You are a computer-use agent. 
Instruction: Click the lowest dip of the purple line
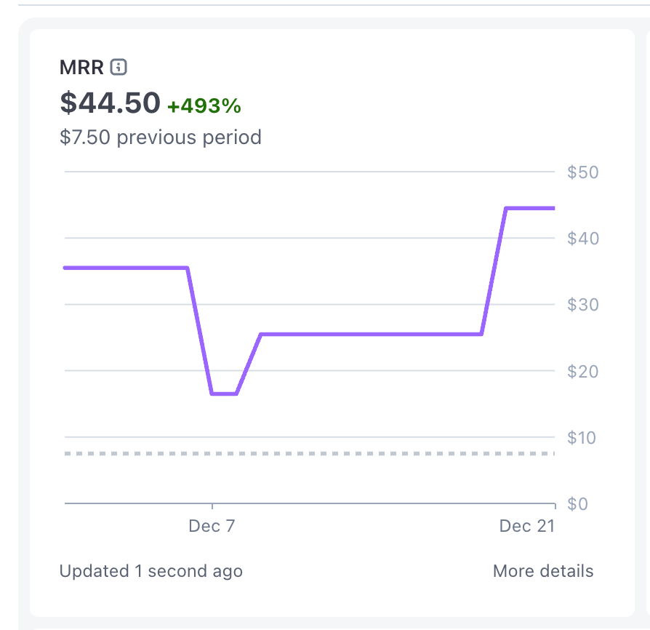pos(224,394)
